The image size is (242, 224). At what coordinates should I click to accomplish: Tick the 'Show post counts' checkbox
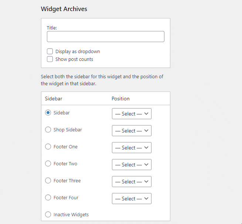(50, 59)
